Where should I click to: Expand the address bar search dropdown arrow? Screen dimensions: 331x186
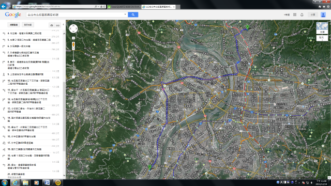(x=98, y=7)
